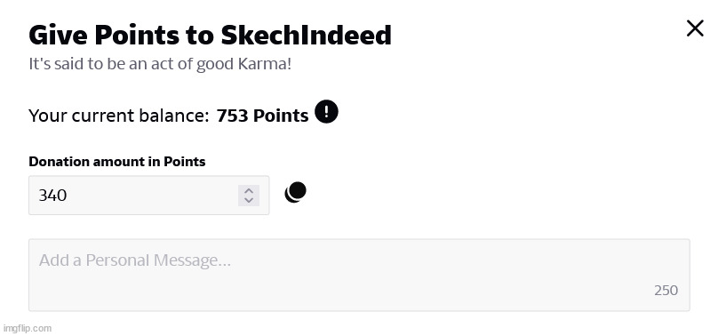Click the word 'Karma!' in the subtitle

click(x=264, y=64)
